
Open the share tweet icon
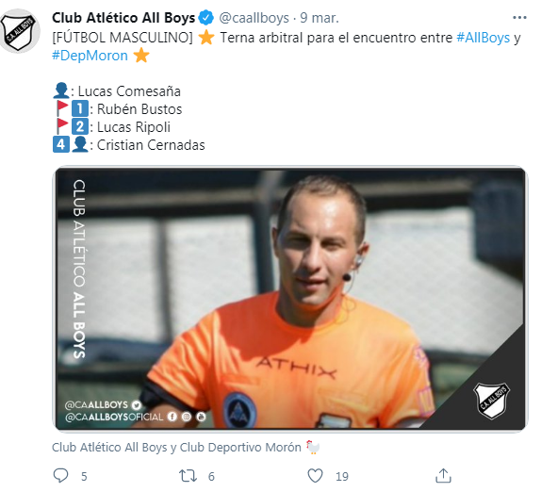[443, 475]
